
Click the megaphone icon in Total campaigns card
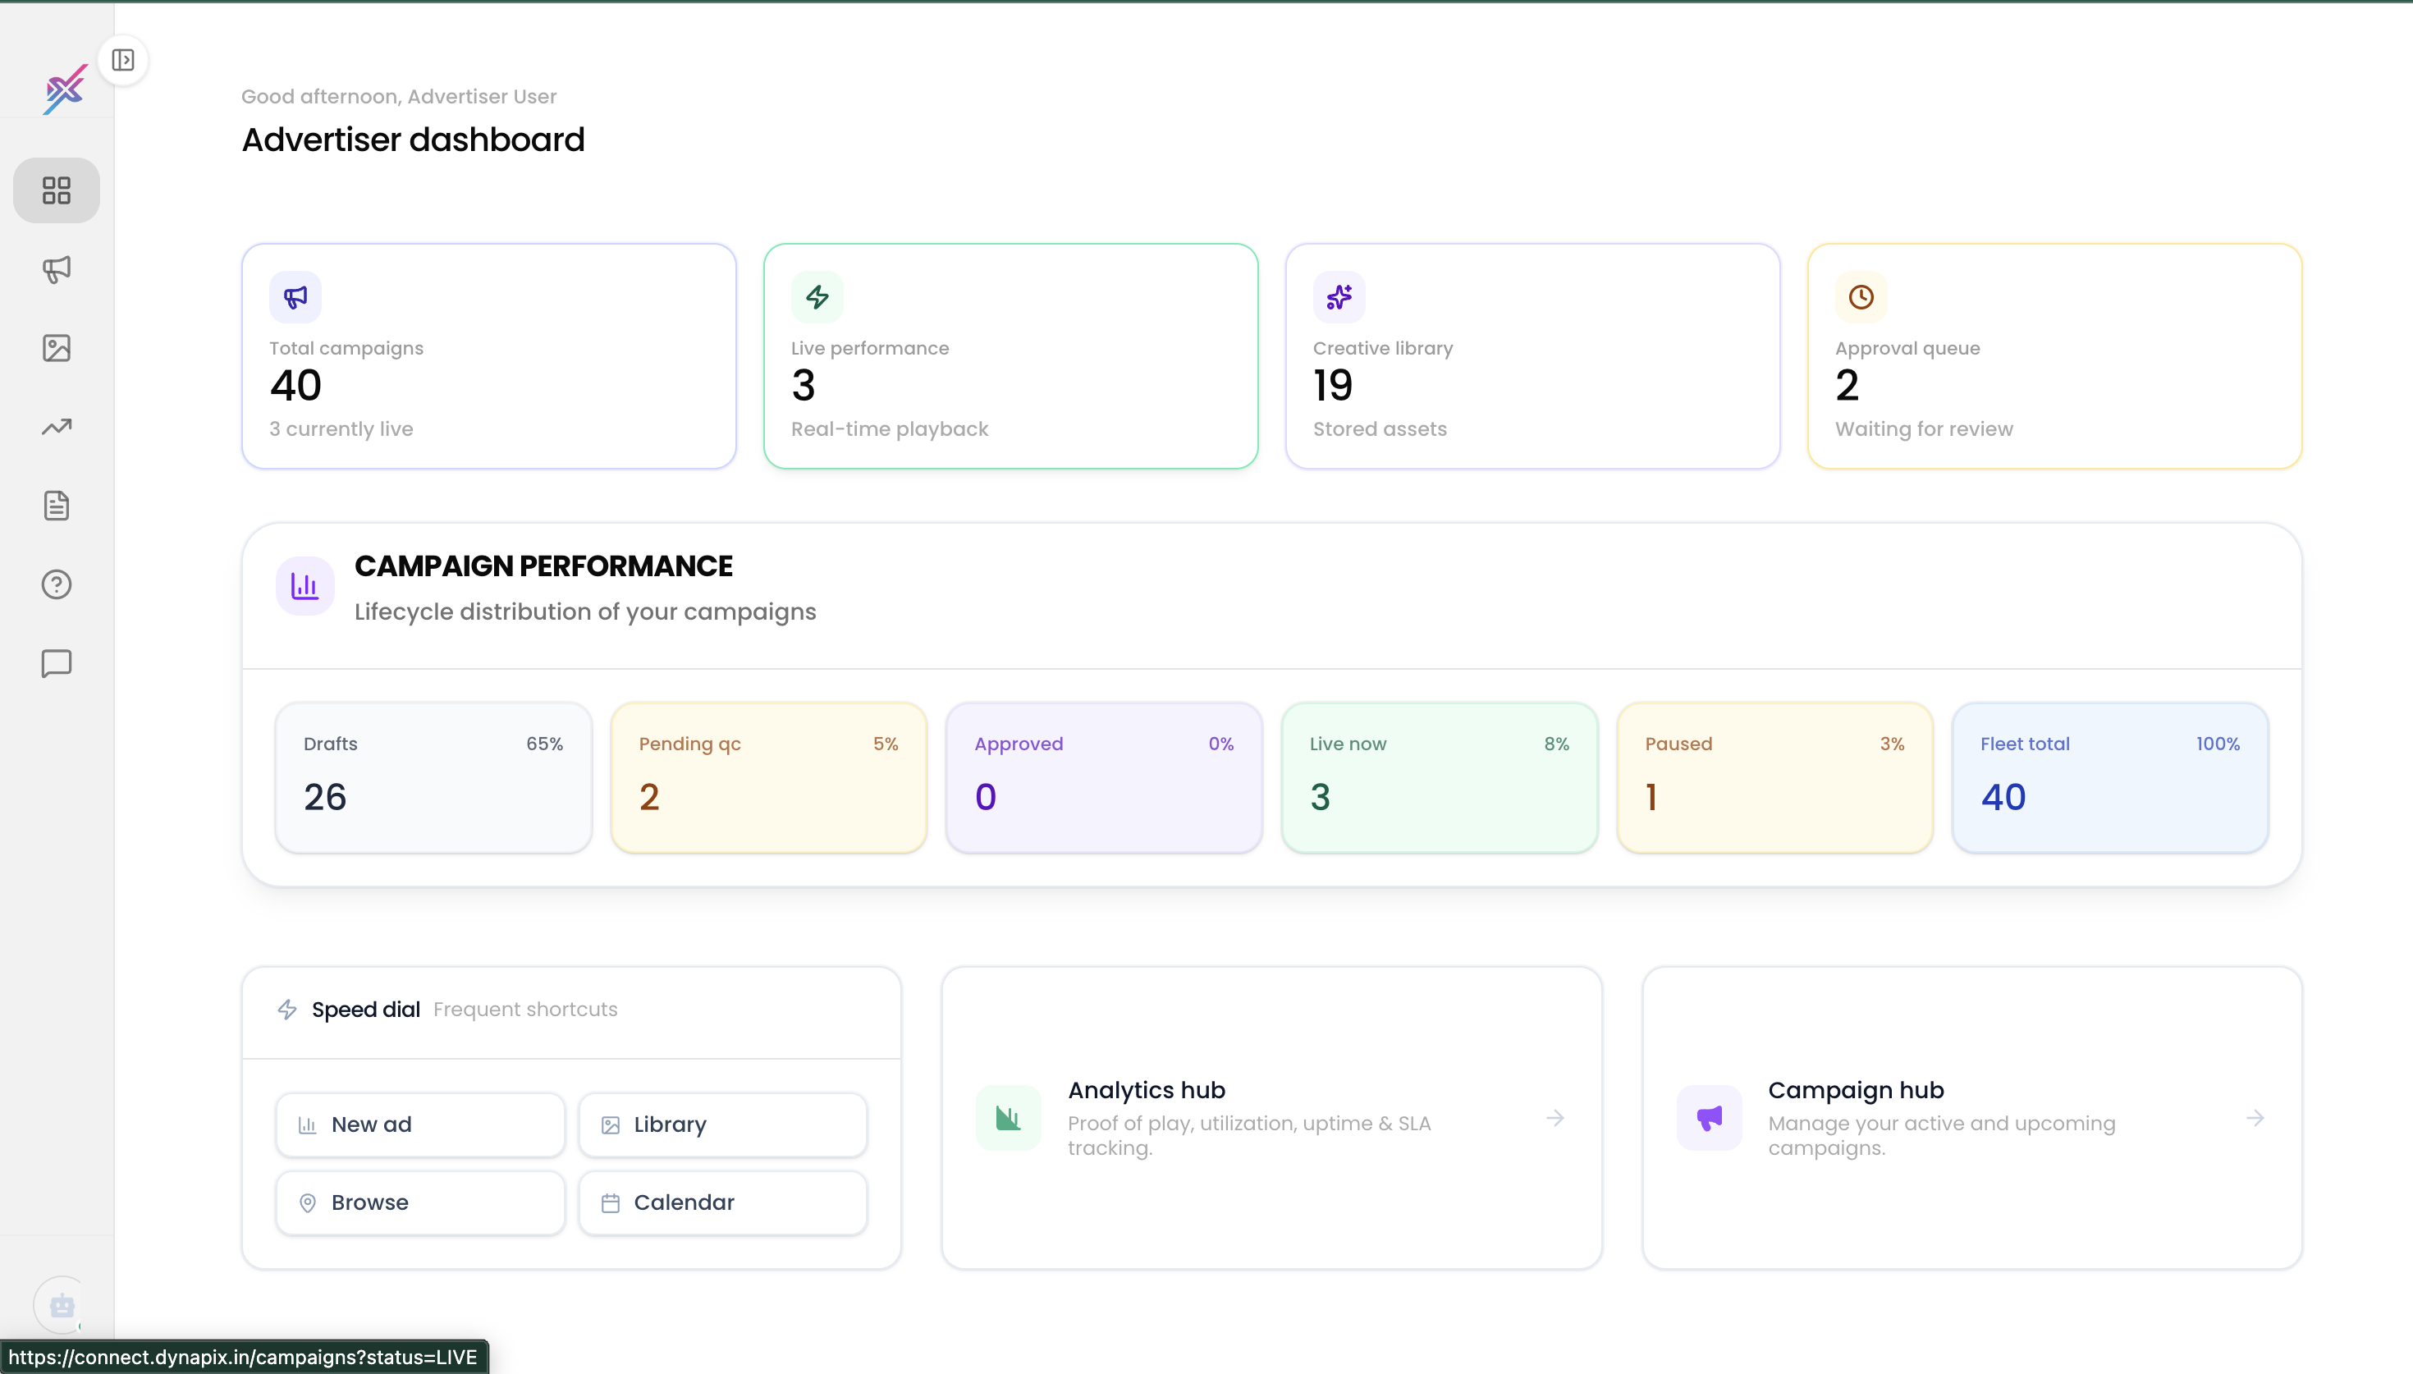pyautogui.click(x=295, y=297)
